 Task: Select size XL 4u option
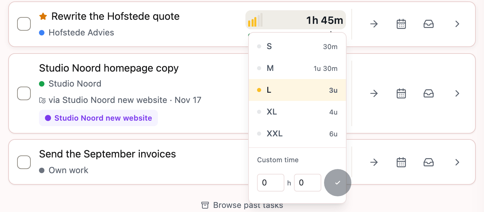pyautogui.click(x=297, y=112)
